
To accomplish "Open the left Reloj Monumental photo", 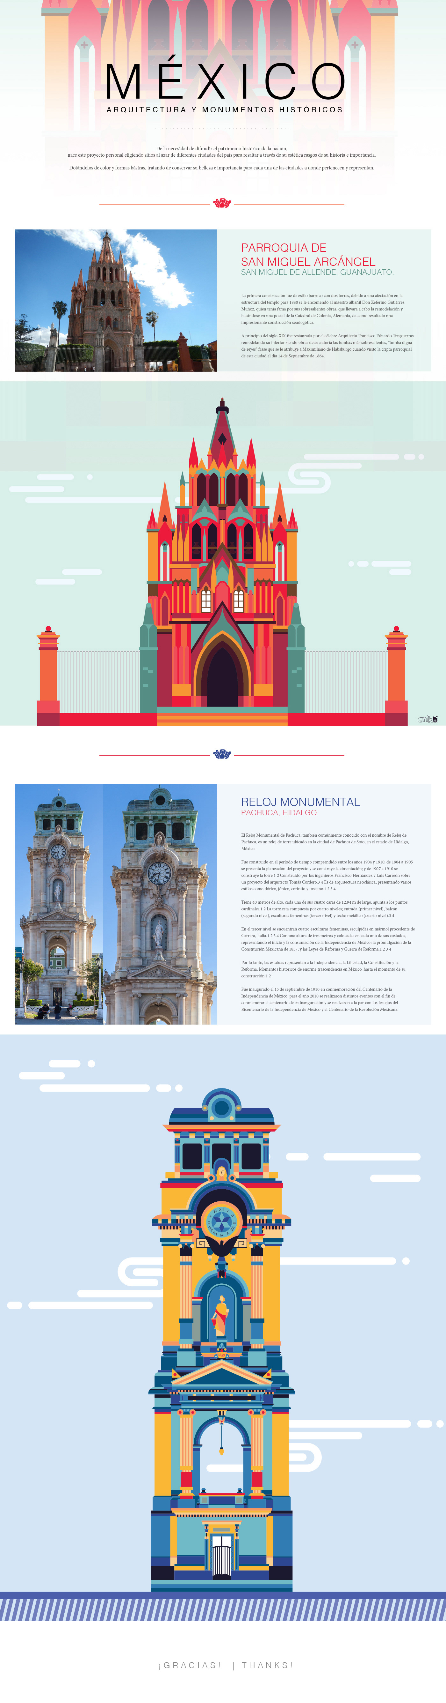I will pyautogui.click(x=59, y=904).
